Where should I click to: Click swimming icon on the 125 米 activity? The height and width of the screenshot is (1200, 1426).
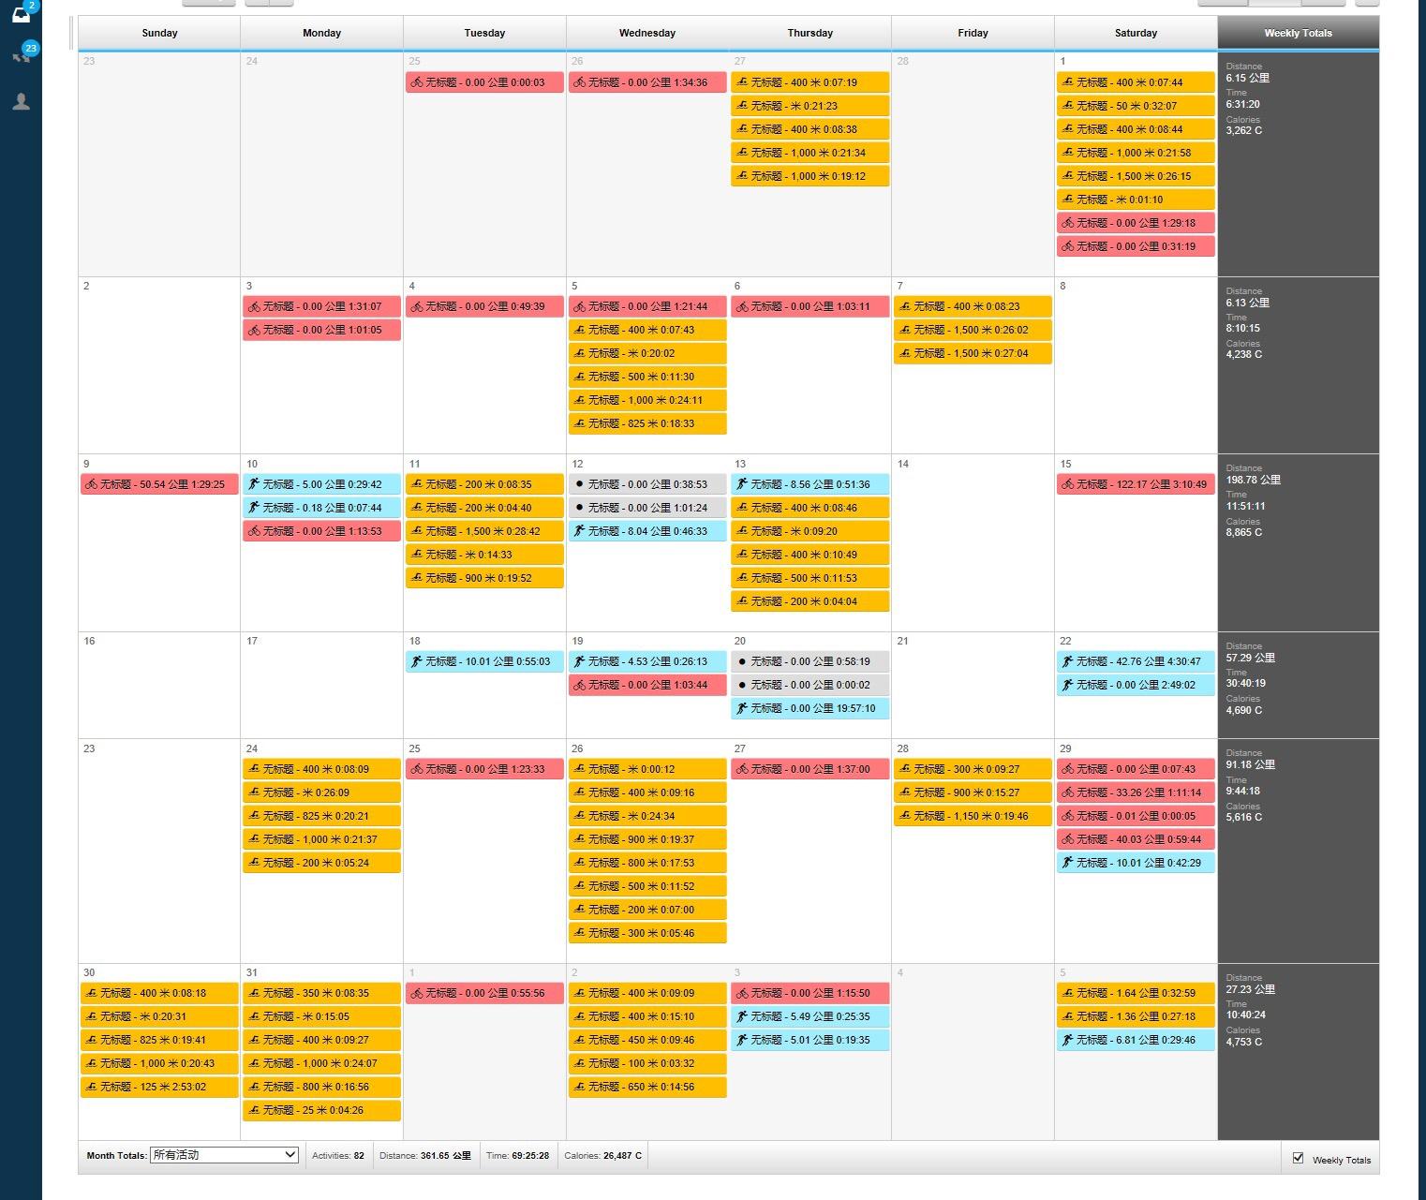coord(91,1087)
